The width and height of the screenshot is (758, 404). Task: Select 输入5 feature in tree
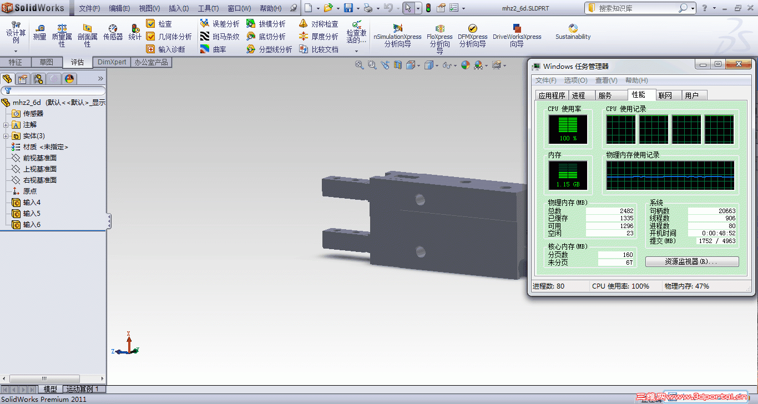tap(26, 214)
